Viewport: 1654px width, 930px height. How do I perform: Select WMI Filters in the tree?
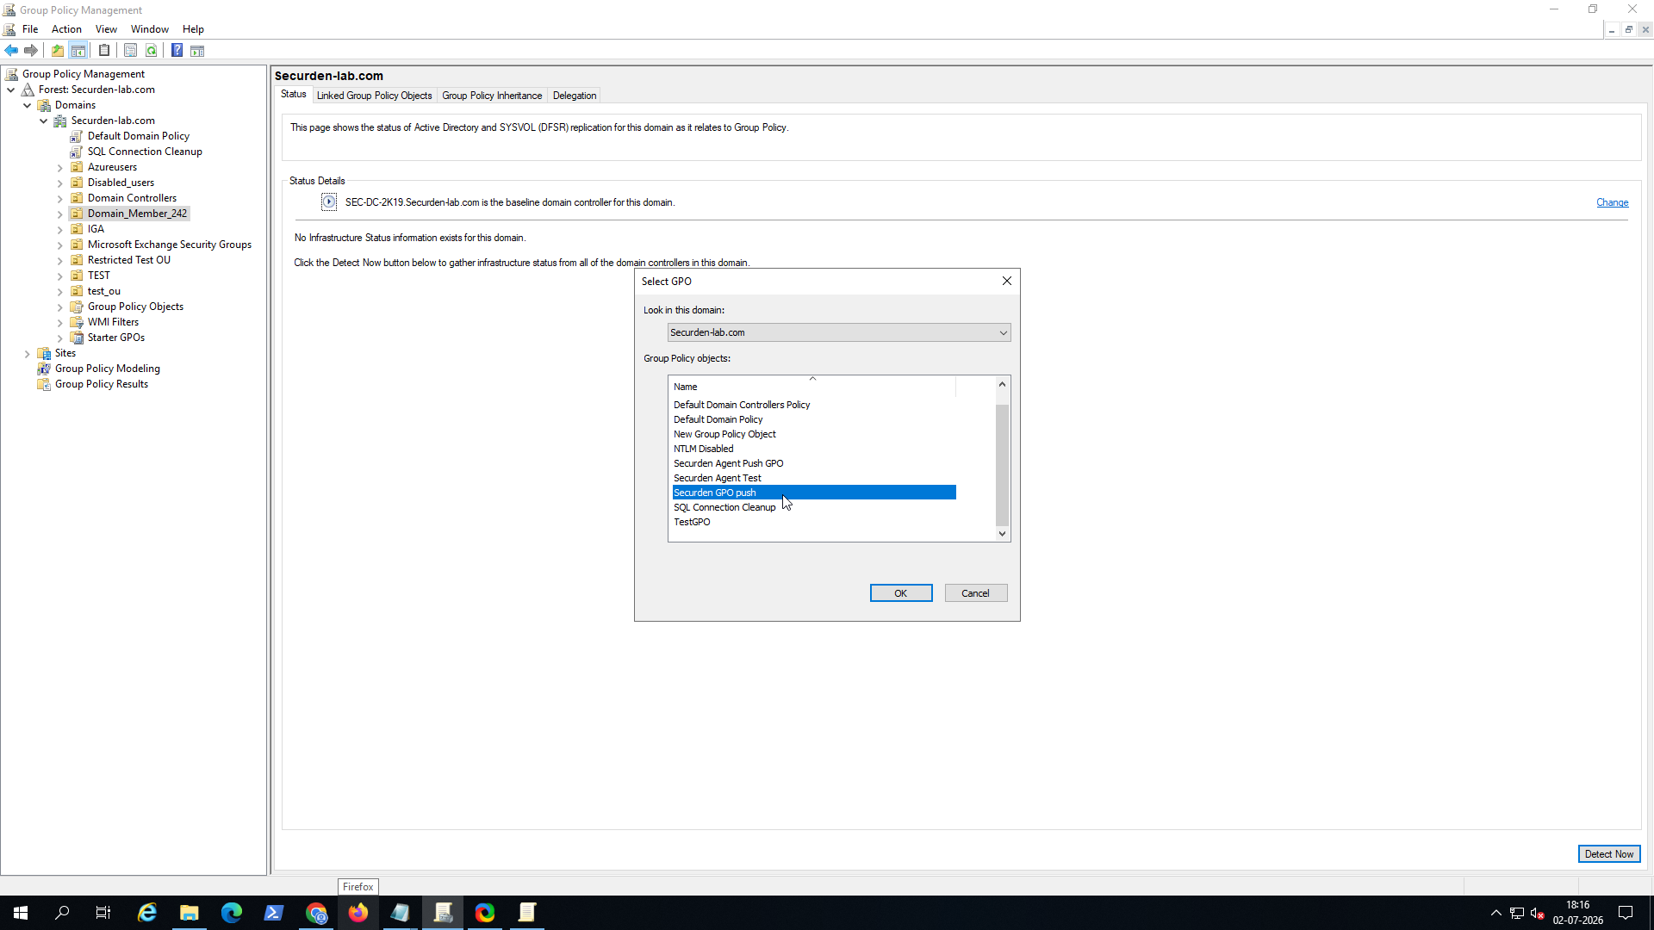(113, 322)
